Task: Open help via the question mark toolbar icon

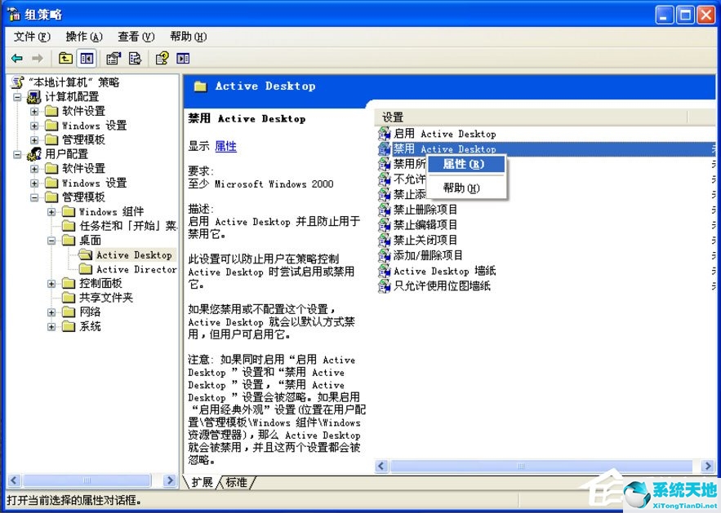Action: pyautogui.click(x=161, y=58)
